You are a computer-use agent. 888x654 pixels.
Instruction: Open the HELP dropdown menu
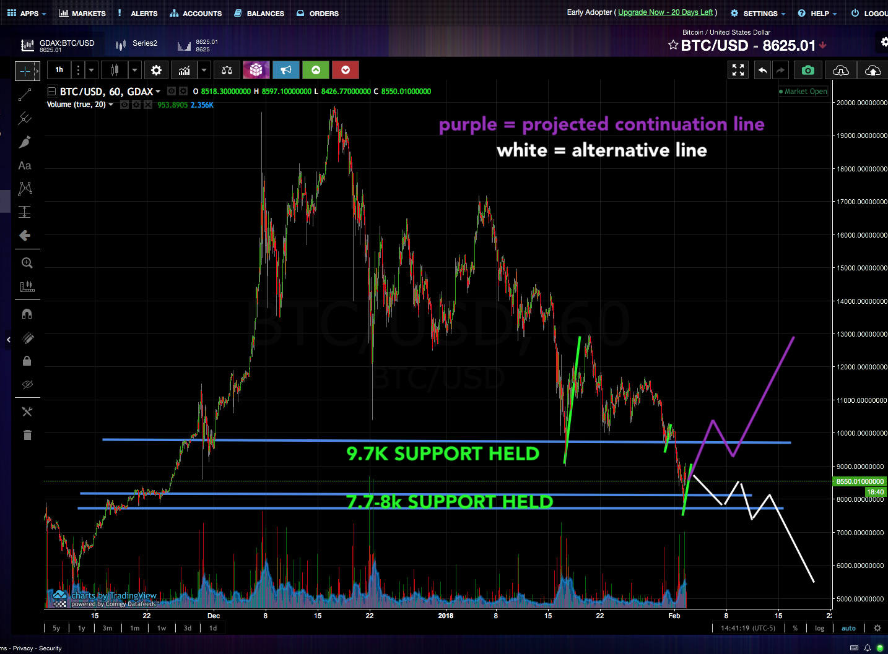(817, 13)
